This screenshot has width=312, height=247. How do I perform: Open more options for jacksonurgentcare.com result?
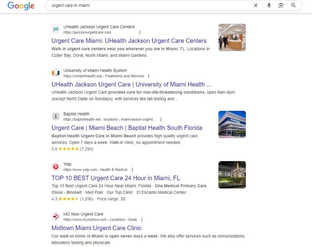pos(140,33)
